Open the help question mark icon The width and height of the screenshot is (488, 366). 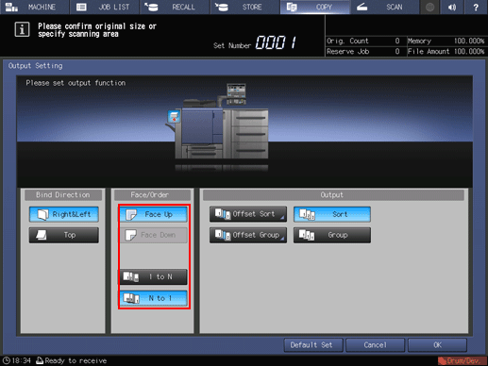(x=476, y=7)
